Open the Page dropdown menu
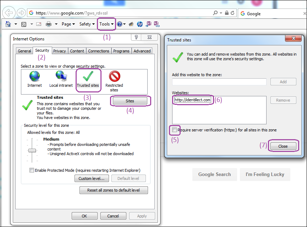 [68, 24]
